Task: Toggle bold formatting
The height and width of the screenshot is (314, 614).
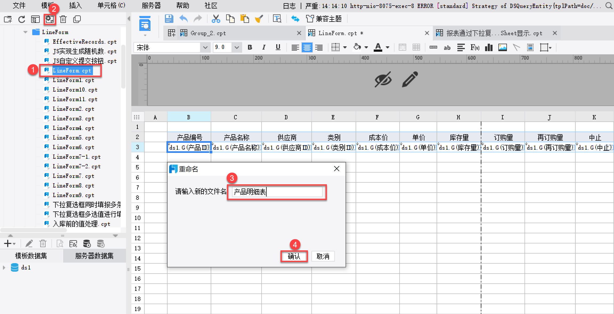Action: tap(250, 47)
